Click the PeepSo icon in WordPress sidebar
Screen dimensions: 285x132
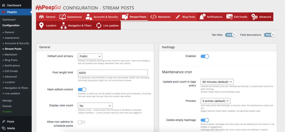(x=4, y=12)
